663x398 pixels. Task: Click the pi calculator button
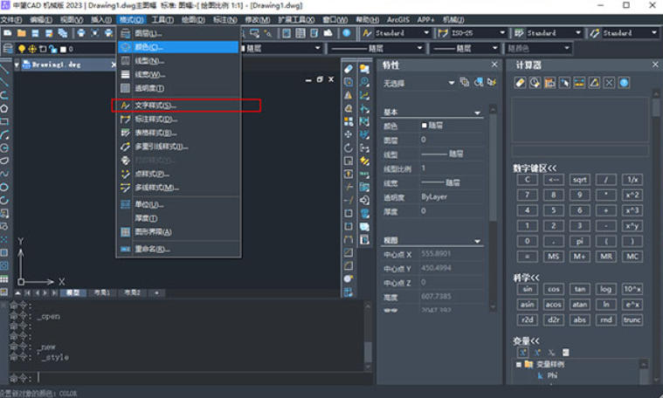click(x=580, y=241)
